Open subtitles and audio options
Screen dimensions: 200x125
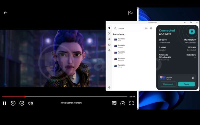114,103
